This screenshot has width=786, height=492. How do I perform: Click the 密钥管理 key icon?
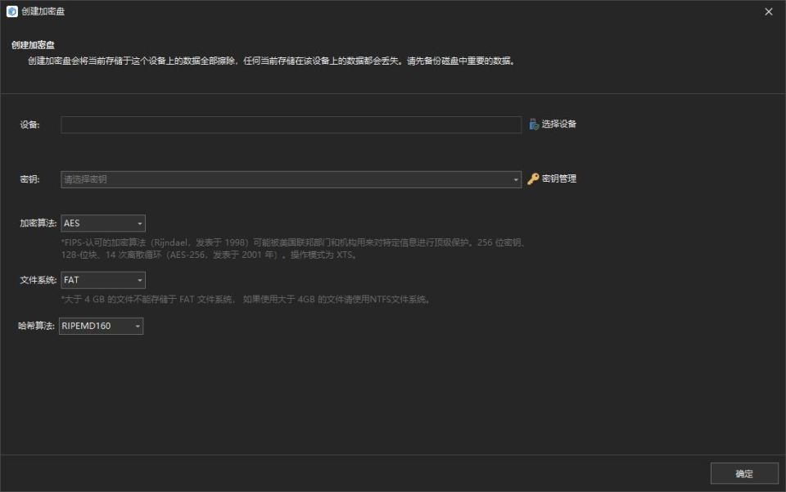[533, 178]
